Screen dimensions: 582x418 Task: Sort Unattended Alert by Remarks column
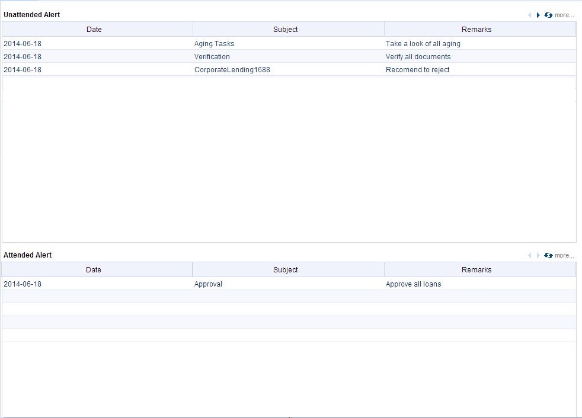(x=480, y=29)
